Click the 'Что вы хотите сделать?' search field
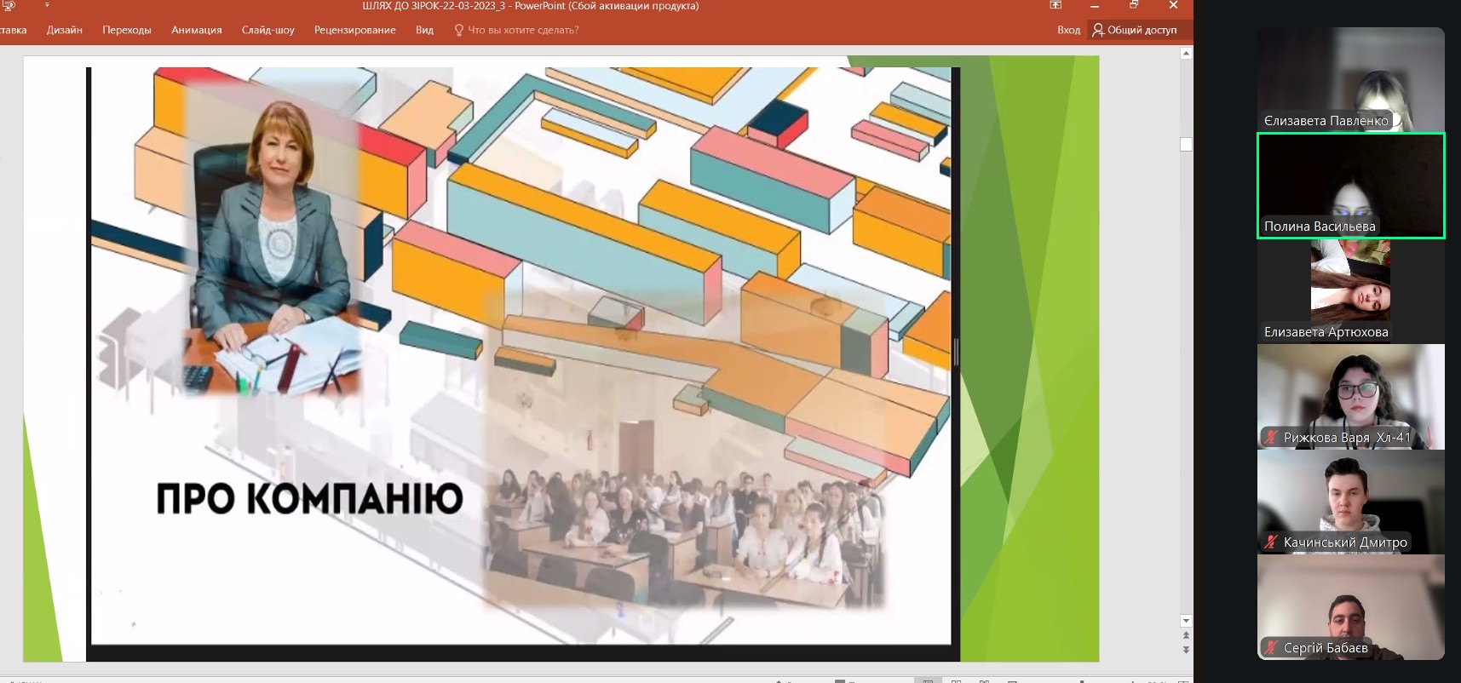Viewport: 1461px width, 683px height. point(523,30)
